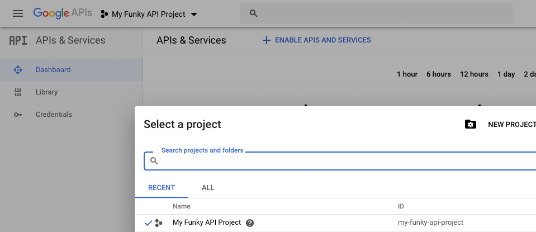The height and width of the screenshot is (232, 536).
Task: Click the Name column header
Action: click(x=182, y=206)
